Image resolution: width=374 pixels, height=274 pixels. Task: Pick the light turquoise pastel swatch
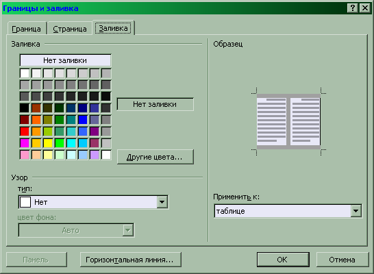(71, 155)
